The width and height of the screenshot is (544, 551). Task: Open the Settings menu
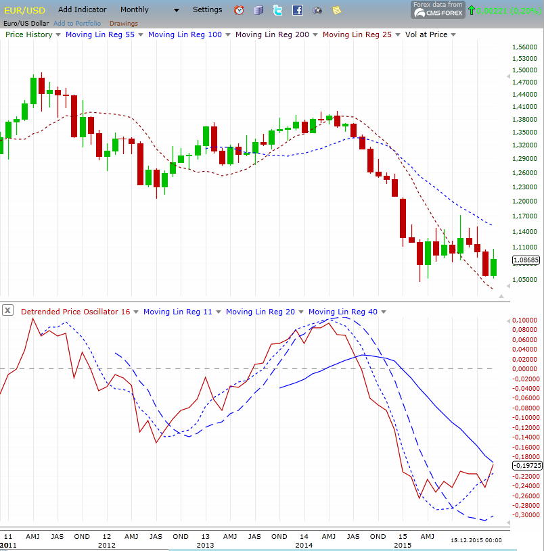[x=207, y=9]
